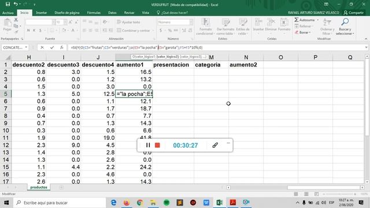370x208 pixels.
Task: Open Firefox from the taskbar
Action: tap(127, 203)
